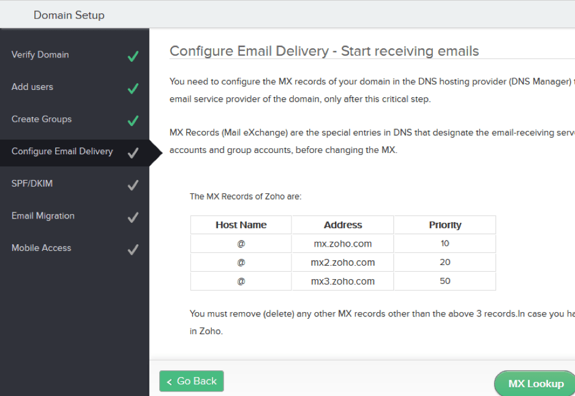Select the checkmark next to Mobile Access
575x396 pixels.
(x=133, y=248)
